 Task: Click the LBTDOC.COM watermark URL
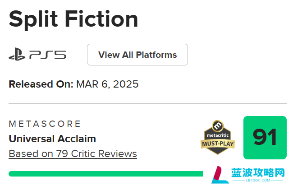258,180
